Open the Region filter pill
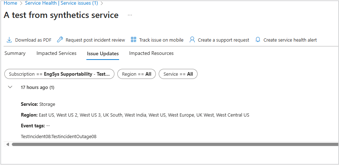This screenshot has height=165, width=339. [136, 74]
